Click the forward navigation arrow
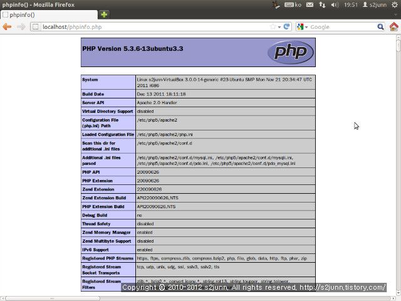Image resolution: width=401 pixels, height=301 pixels. click(x=21, y=26)
